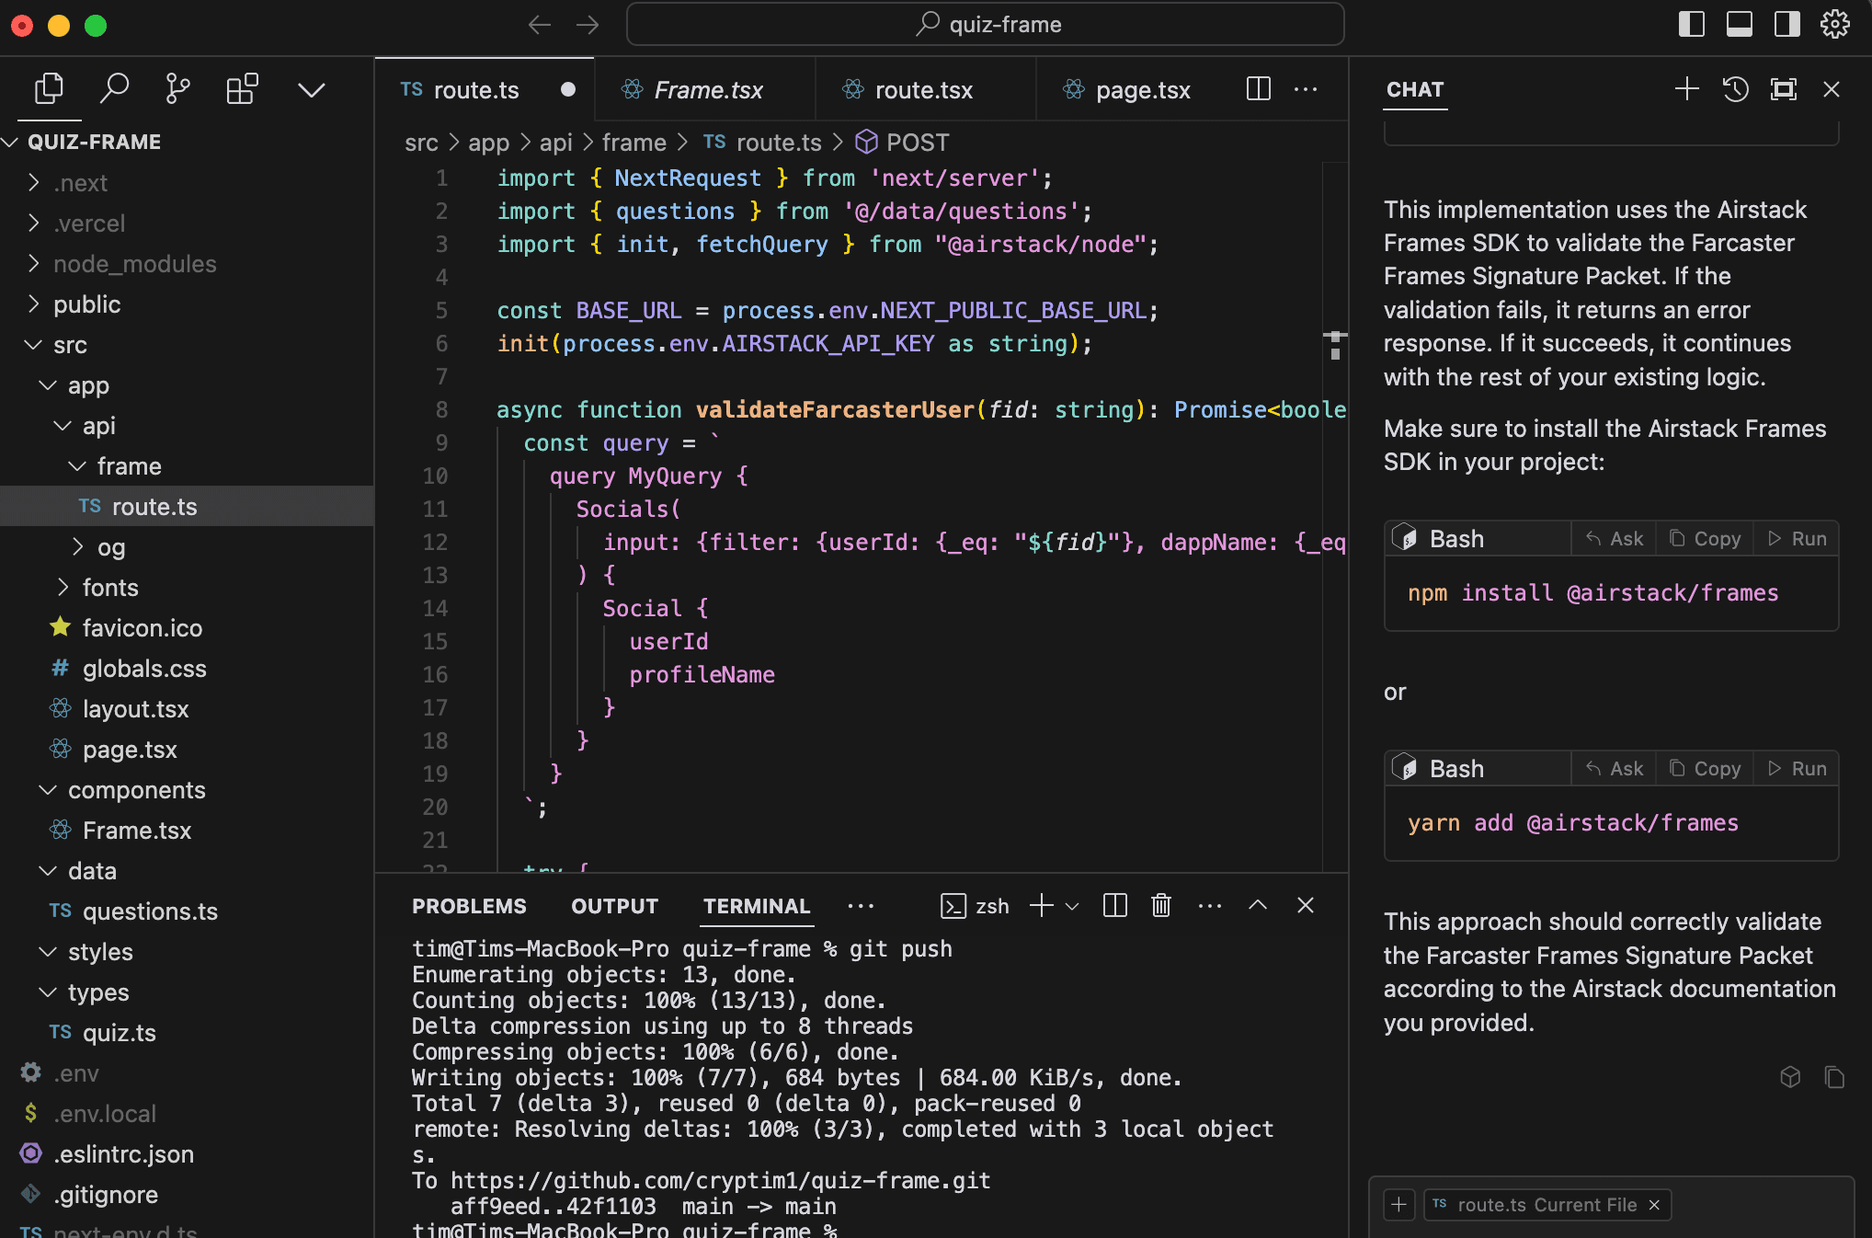Click the editor minimap scroll marker
The height and width of the screenshot is (1238, 1872).
(x=1335, y=345)
